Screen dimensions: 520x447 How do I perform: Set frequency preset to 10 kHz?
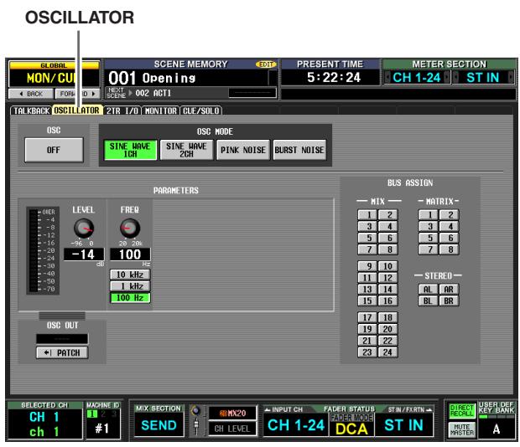130,275
